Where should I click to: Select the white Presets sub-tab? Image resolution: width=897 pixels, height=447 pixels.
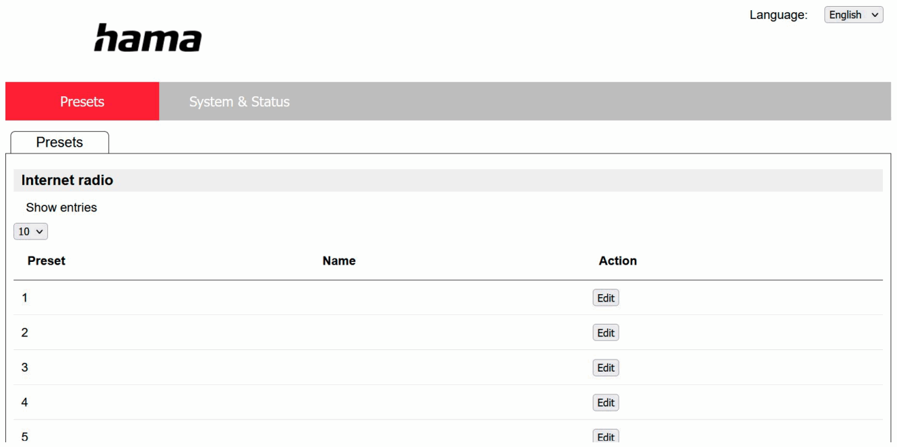(60, 143)
